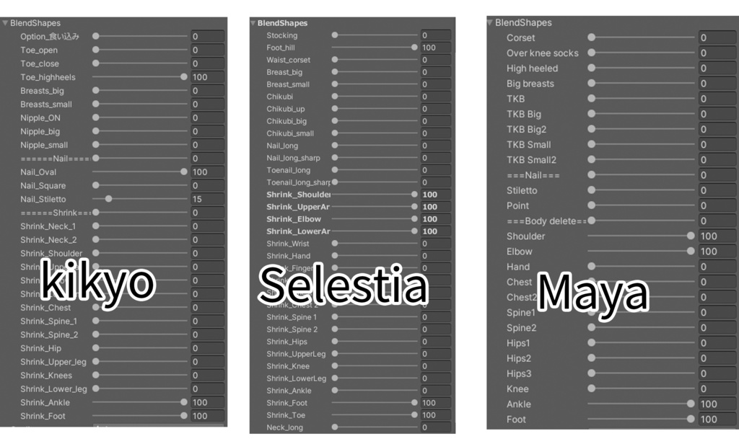This screenshot has height=444, width=739.
Task: Collapse BlendShapes foldout above Stocking row
Action: (253, 23)
